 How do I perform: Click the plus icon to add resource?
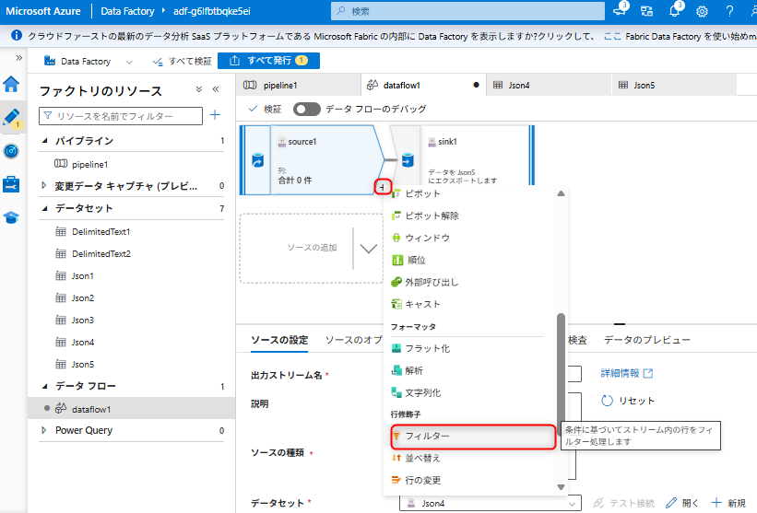216,115
